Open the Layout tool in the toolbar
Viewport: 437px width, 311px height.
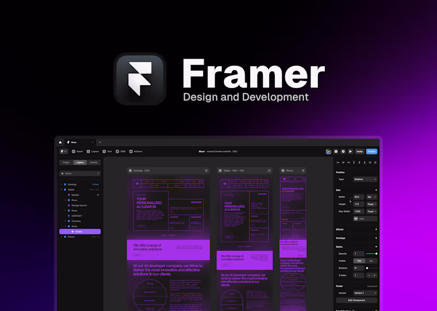92,151
